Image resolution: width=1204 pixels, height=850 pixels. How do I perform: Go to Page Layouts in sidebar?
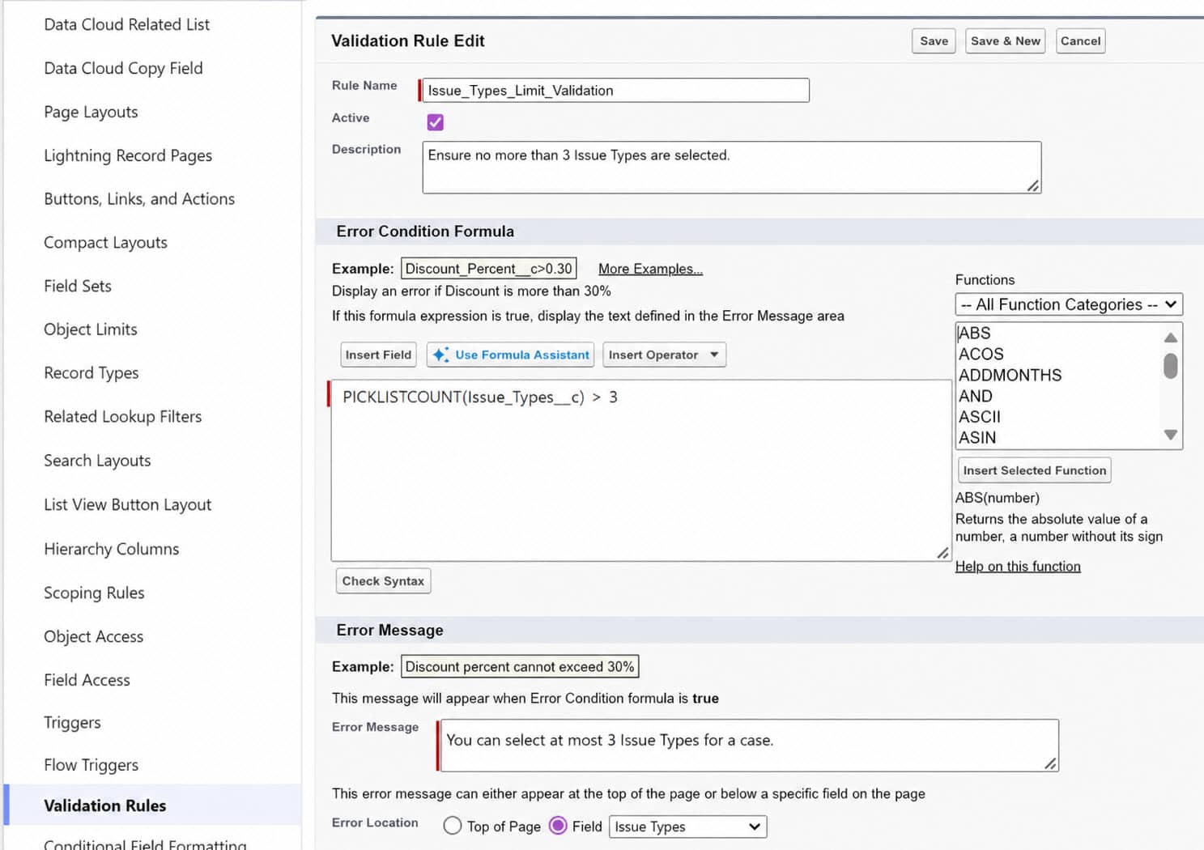point(91,112)
